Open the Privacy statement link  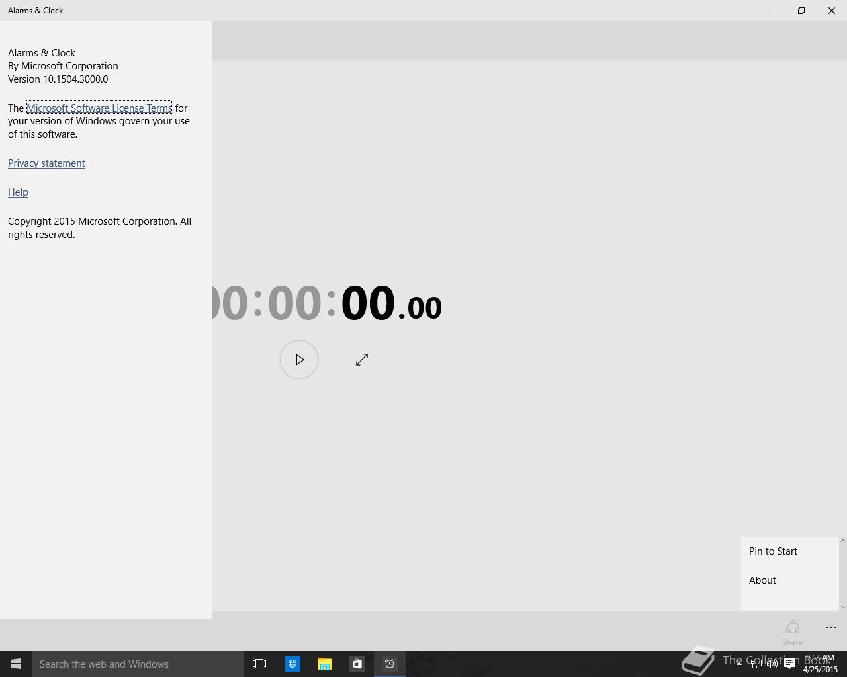click(46, 163)
